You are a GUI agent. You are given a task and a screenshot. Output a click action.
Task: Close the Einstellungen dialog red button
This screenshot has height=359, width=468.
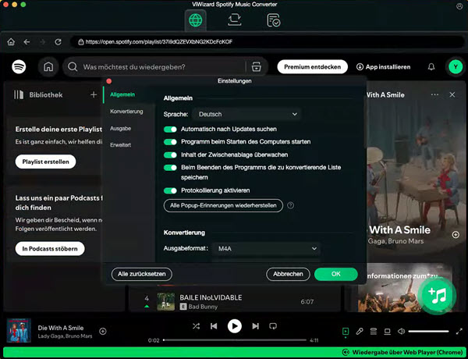(109, 81)
